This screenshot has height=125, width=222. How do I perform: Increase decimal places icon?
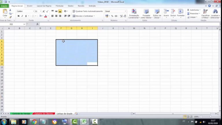121,16
